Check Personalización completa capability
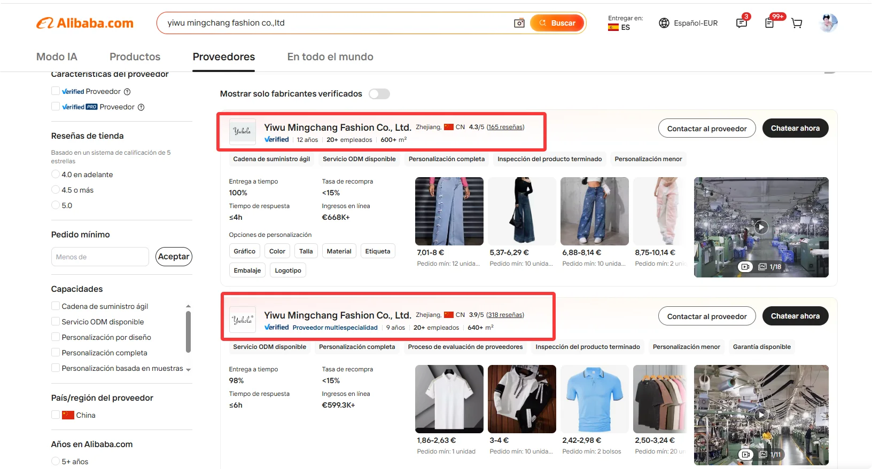872x469 pixels. click(x=56, y=353)
